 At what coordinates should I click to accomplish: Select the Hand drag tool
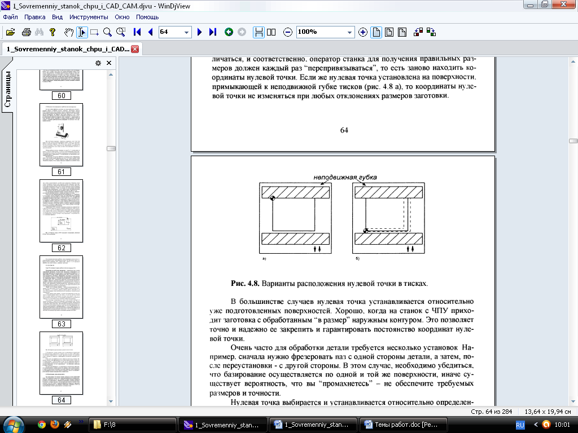tap(68, 32)
